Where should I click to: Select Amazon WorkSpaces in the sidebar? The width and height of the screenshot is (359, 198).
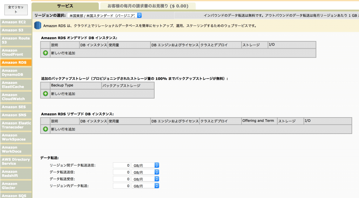(16, 137)
